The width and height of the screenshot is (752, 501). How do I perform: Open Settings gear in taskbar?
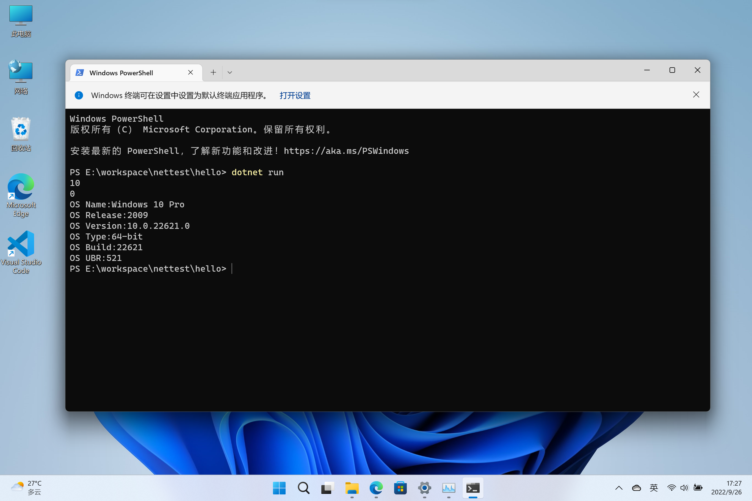(424, 488)
